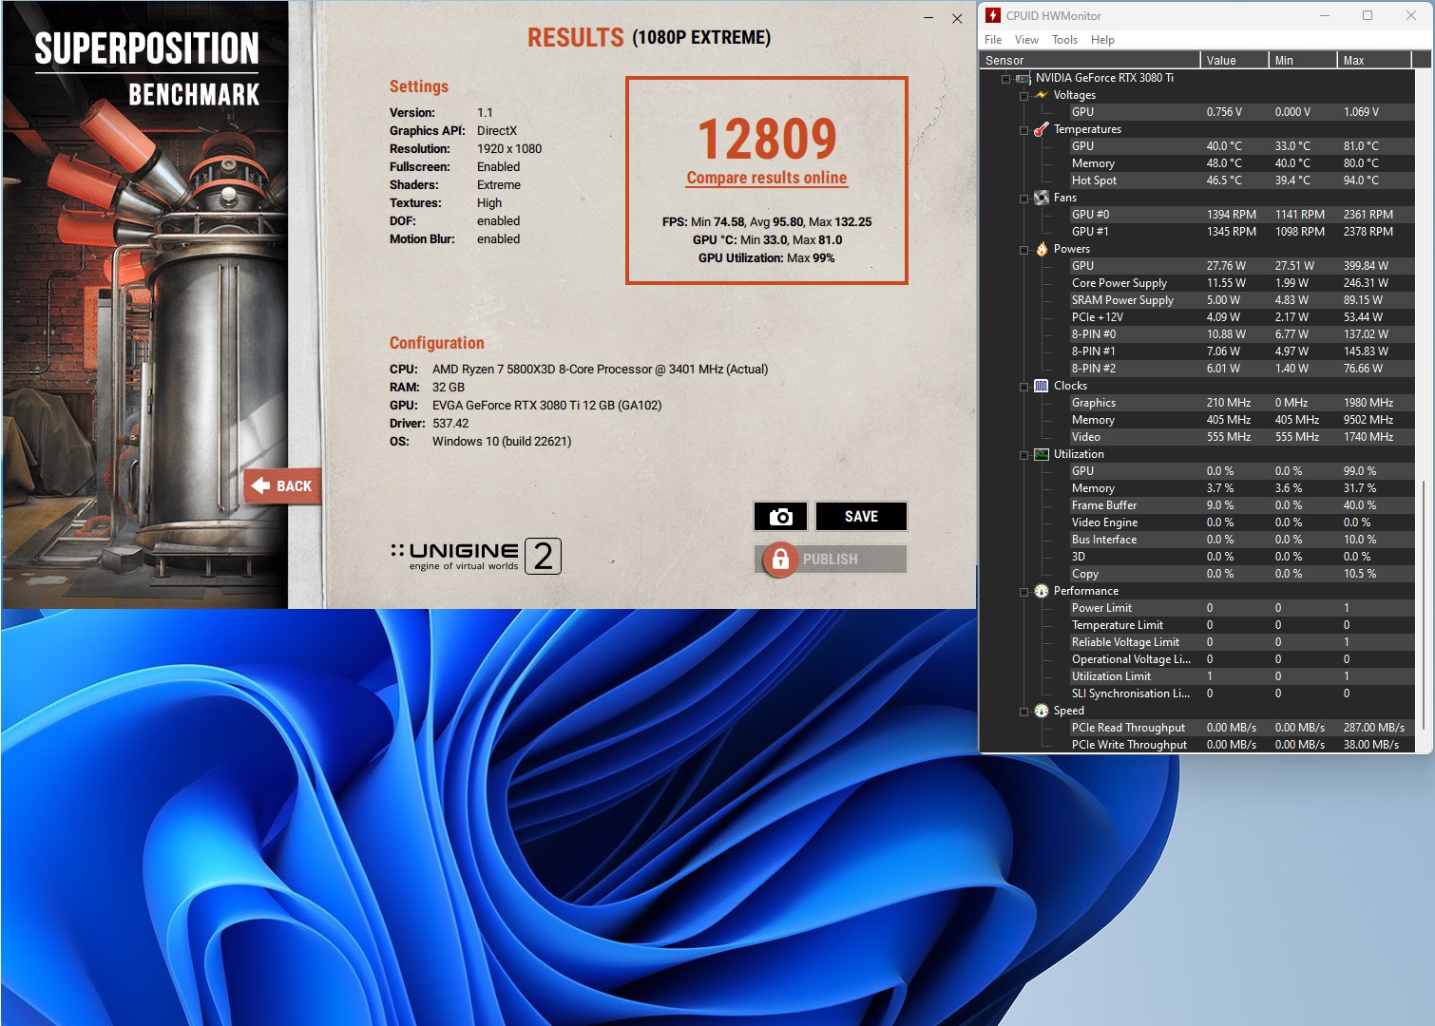Collapse the Performance group

(1024, 592)
